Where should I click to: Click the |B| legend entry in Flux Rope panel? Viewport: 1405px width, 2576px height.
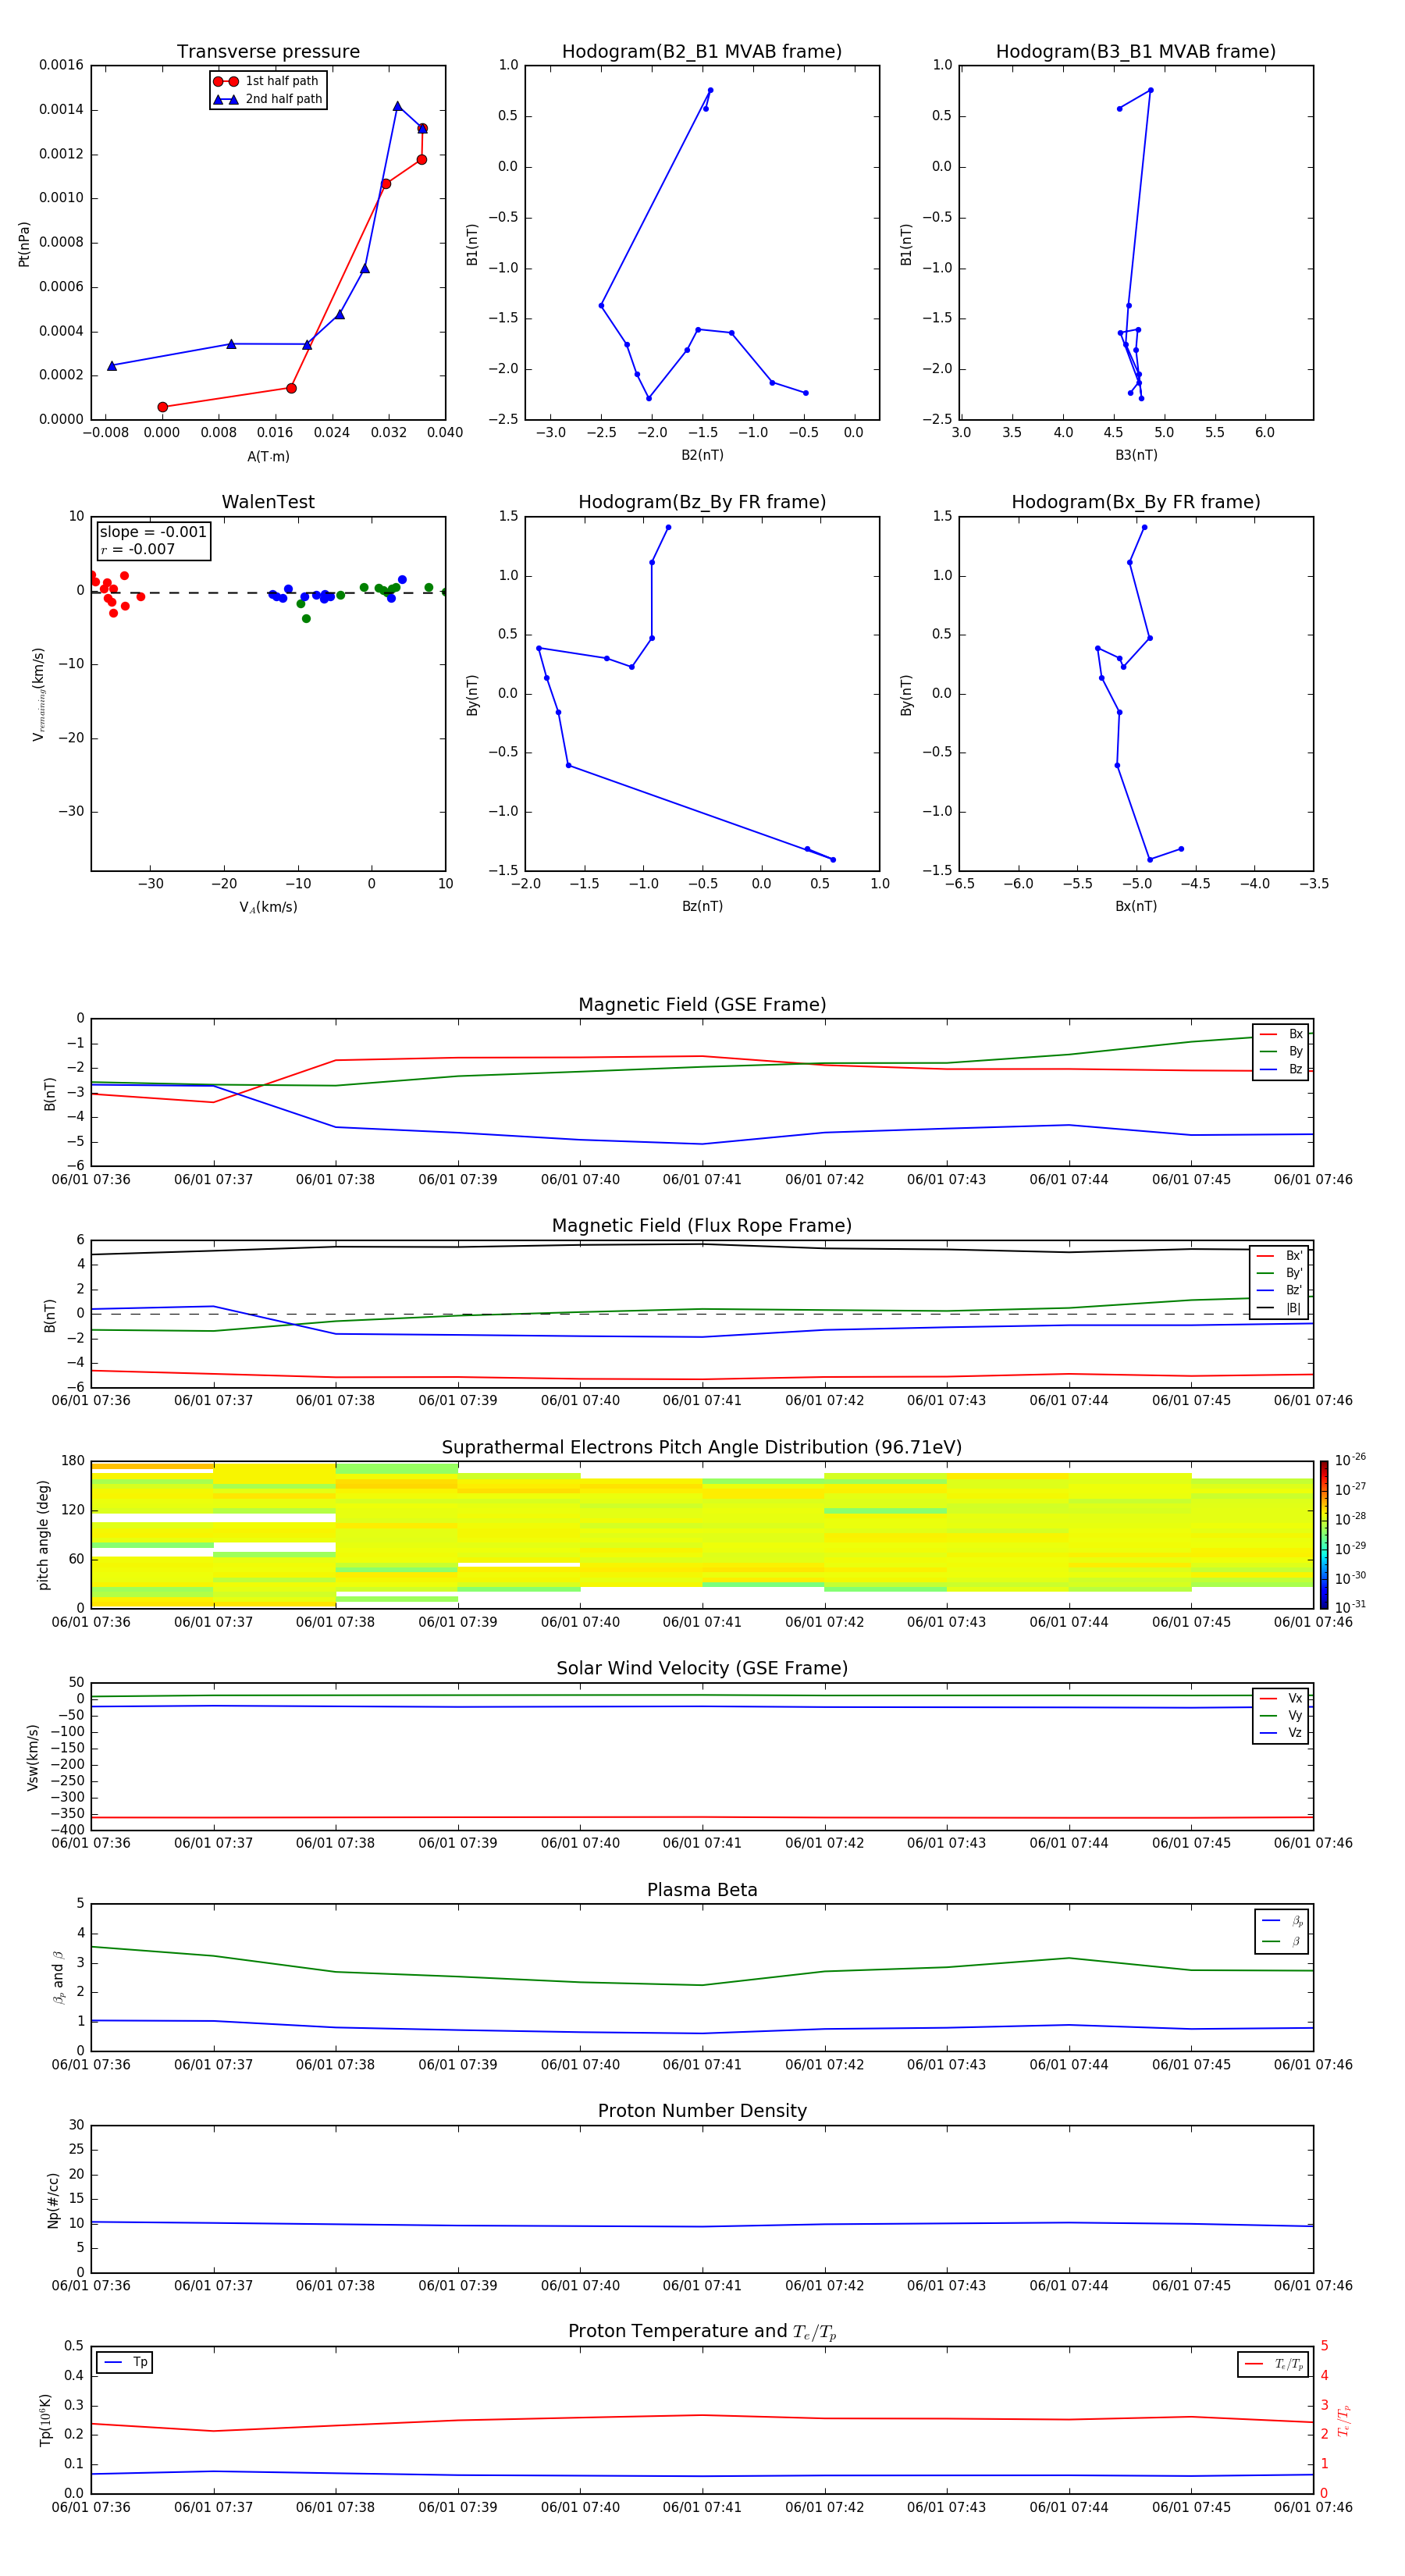click(1280, 1308)
